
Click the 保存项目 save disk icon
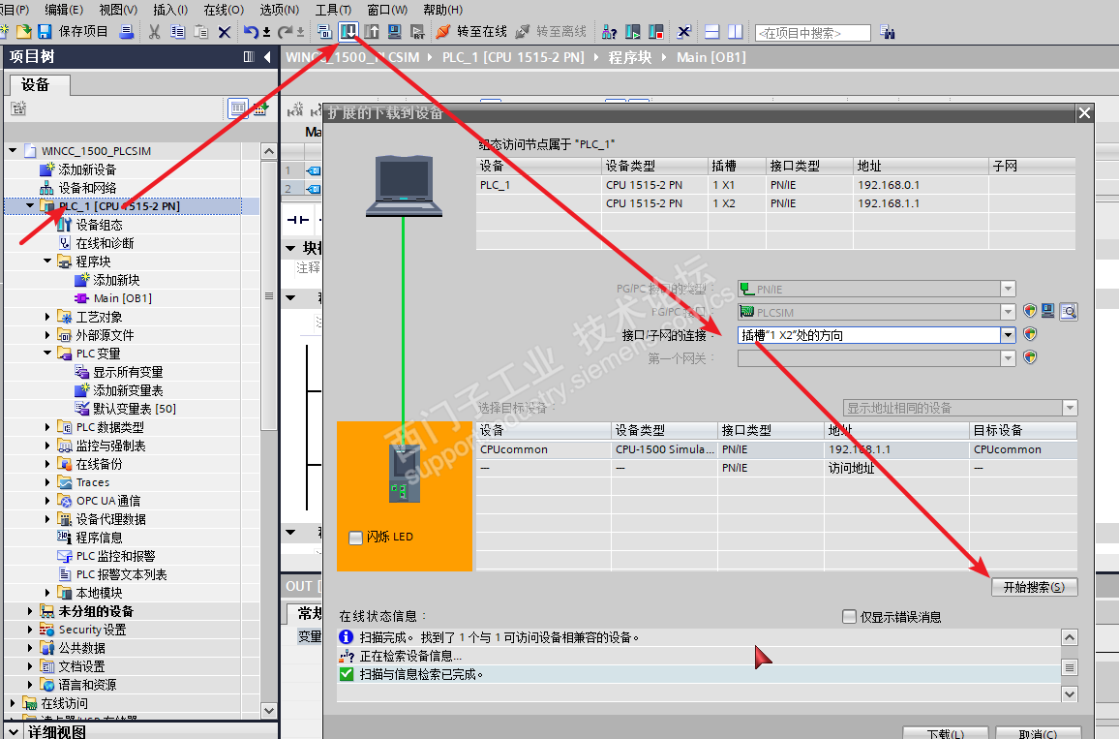click(x=45, y=31)
